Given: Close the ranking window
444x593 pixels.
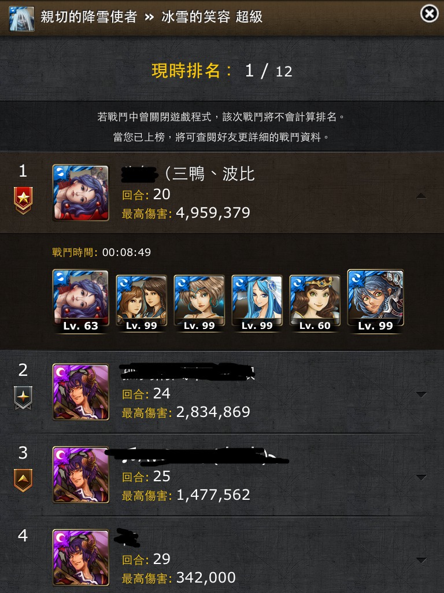Looking at the screenshot, I should pyautogui.click(x=430, y=14).
